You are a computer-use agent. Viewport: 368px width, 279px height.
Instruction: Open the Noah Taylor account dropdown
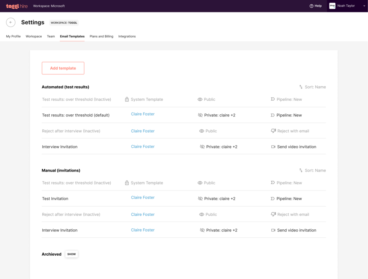[x=364, y=6]
